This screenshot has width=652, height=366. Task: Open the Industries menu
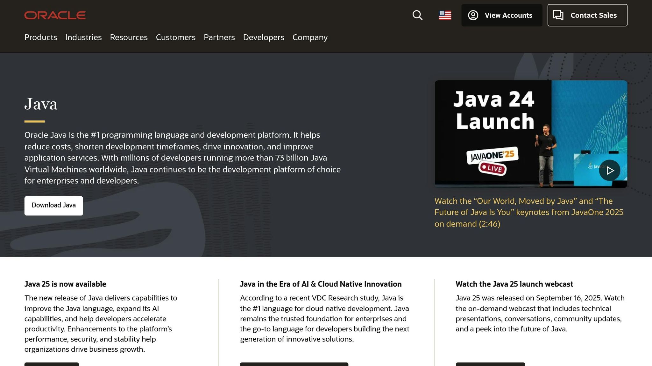[83, 37]
